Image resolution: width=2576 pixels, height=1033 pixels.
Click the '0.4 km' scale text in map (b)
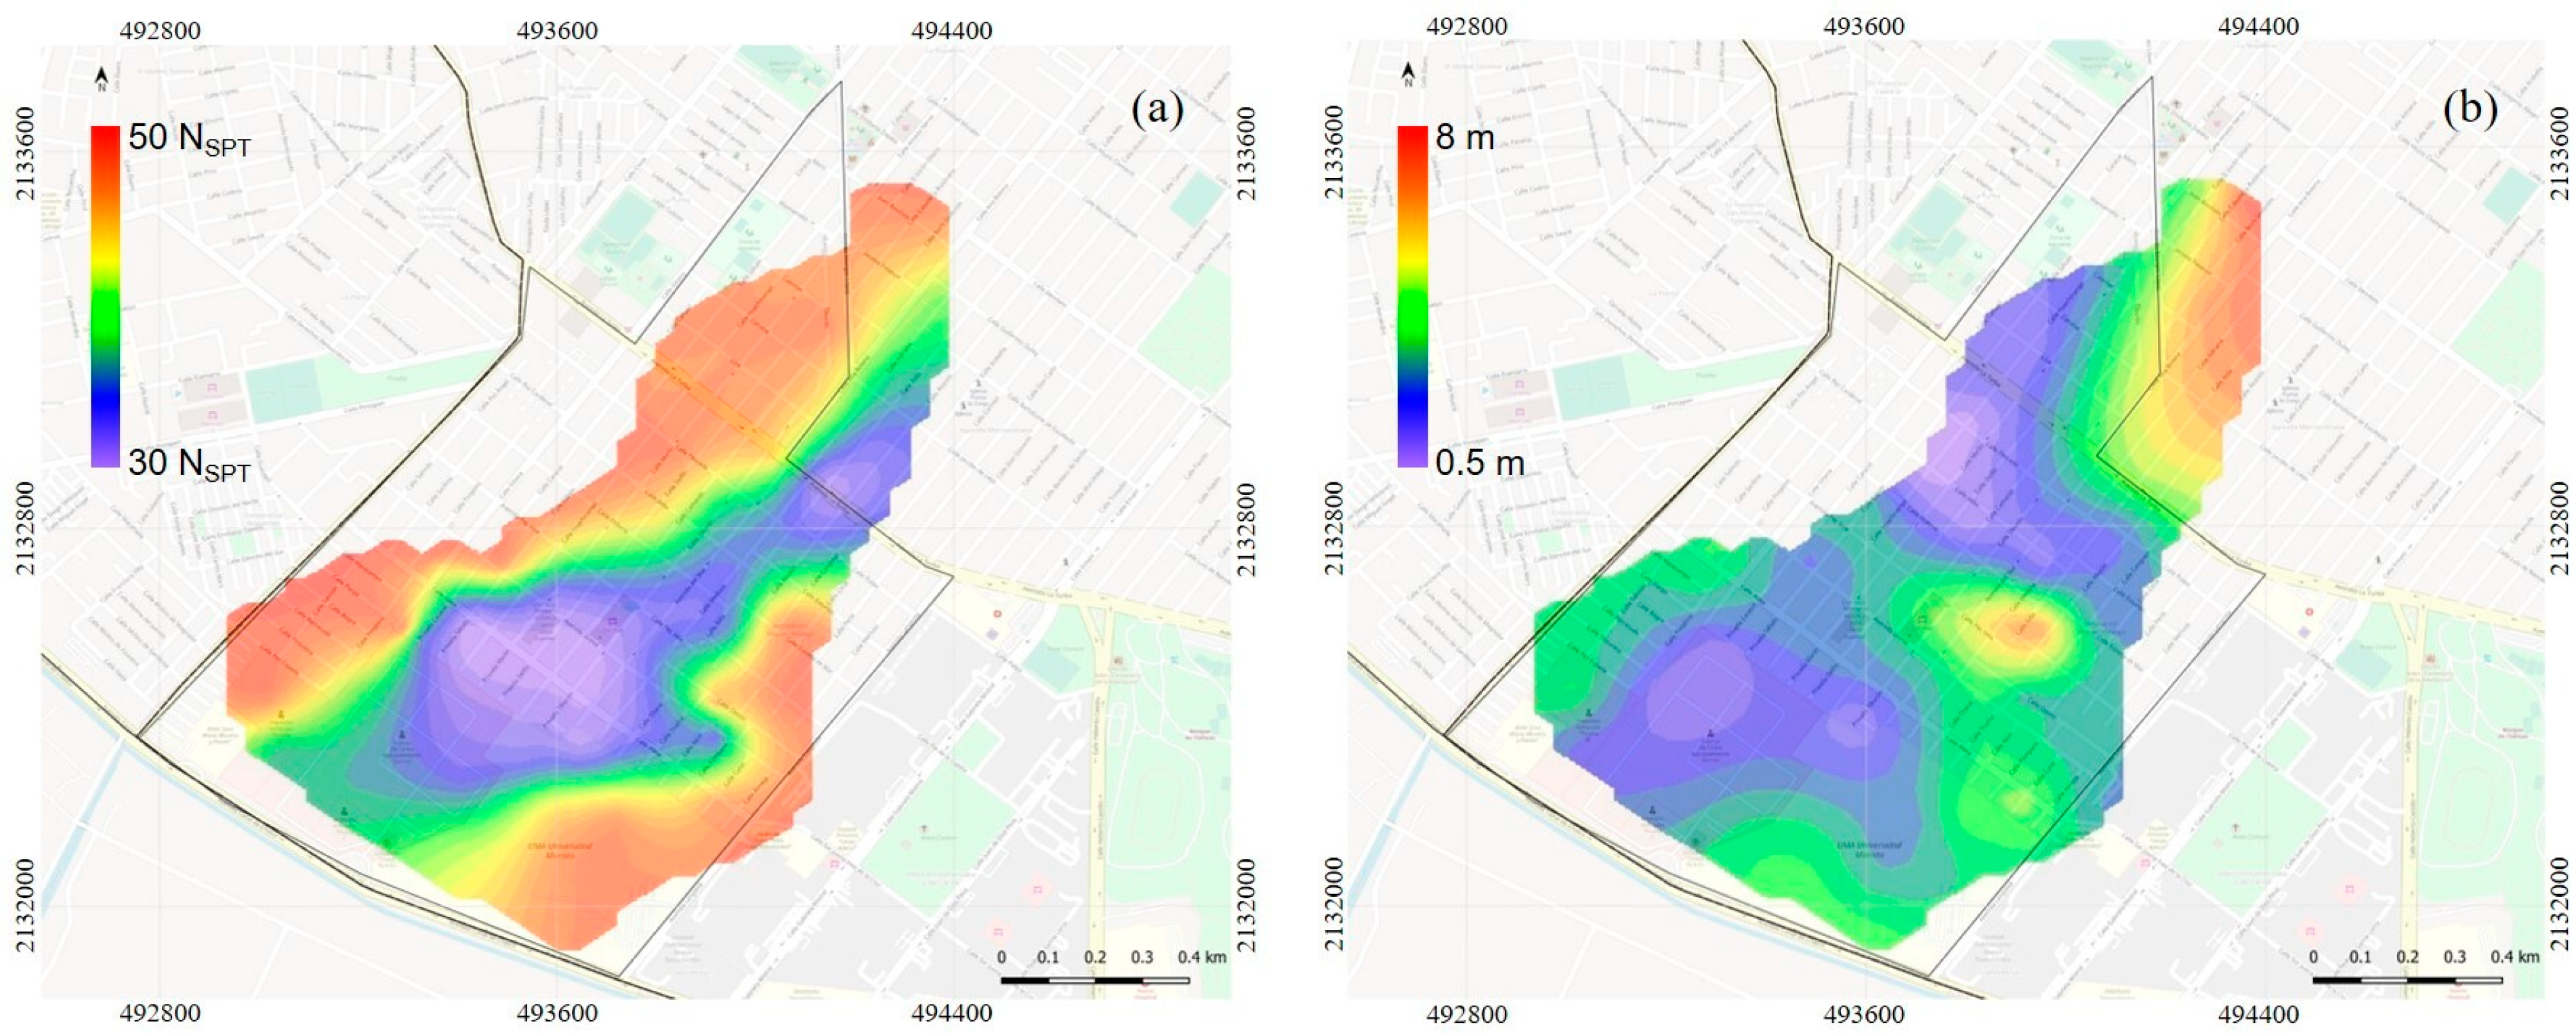click(2514, 957)
